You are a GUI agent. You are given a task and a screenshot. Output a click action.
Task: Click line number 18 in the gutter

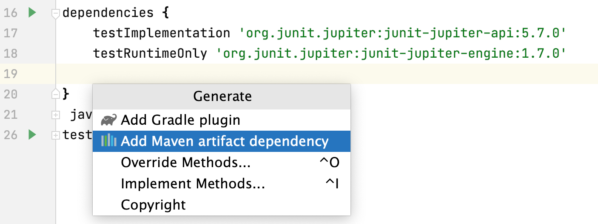[10, 53]
